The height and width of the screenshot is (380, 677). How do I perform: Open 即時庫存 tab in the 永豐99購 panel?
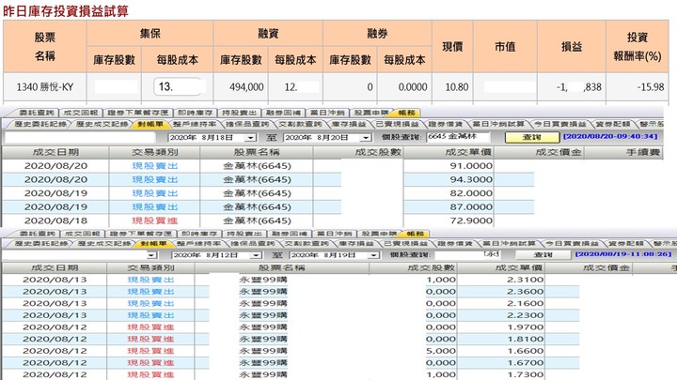click(x=199, y=234)
